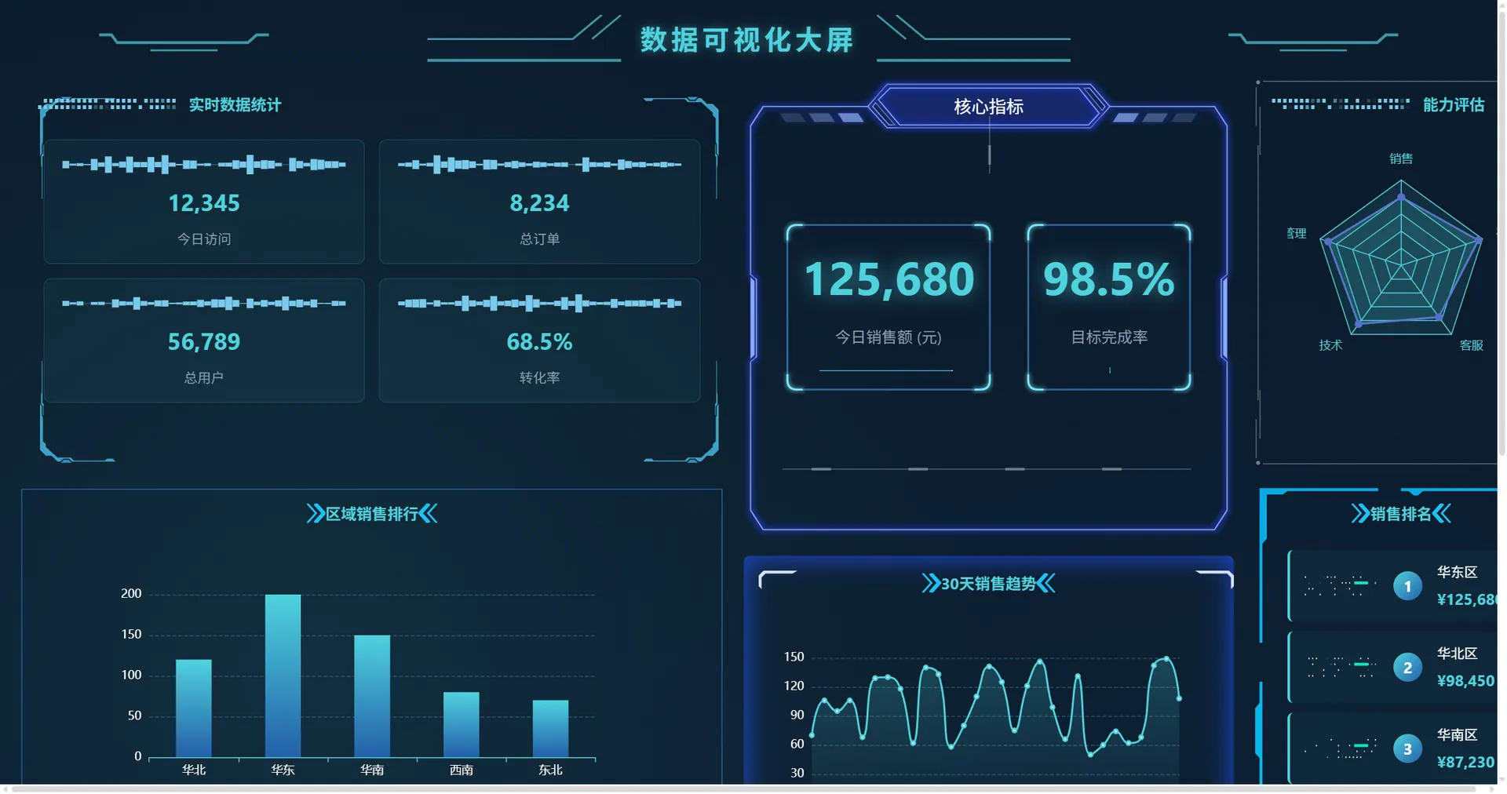Click the rank 1 badge for 华东区
Screen dimensions: 1507x794
point(1407,586)
